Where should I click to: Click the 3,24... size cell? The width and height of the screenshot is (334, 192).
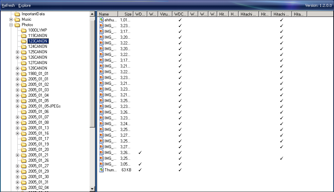pos(125,124)
